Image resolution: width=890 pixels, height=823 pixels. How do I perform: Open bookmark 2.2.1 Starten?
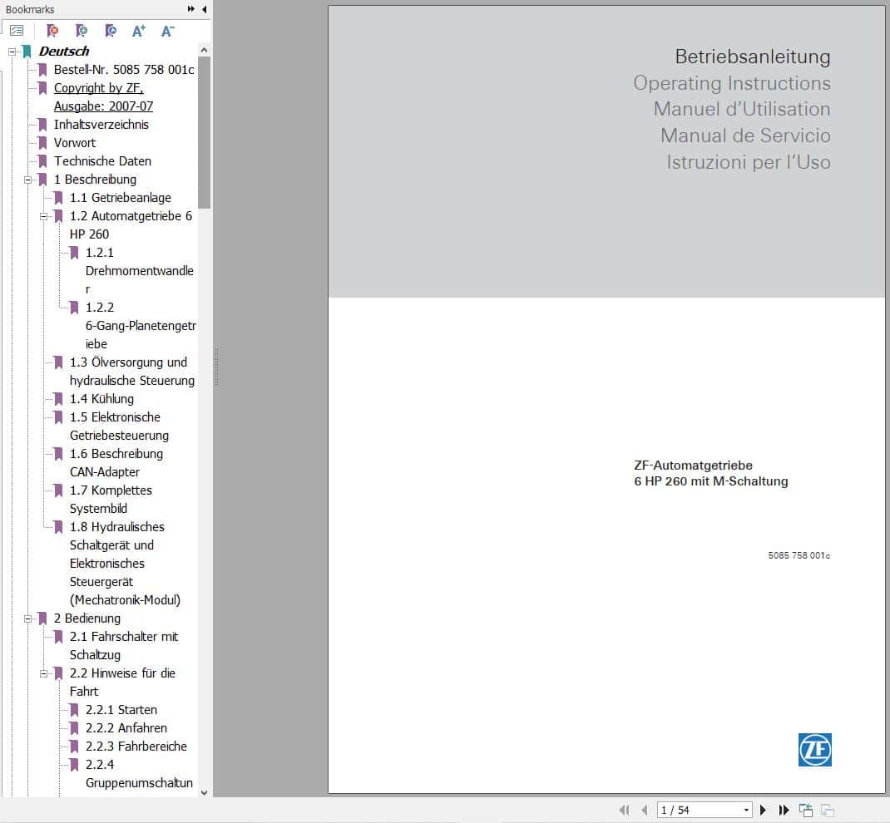click(121, 710)
